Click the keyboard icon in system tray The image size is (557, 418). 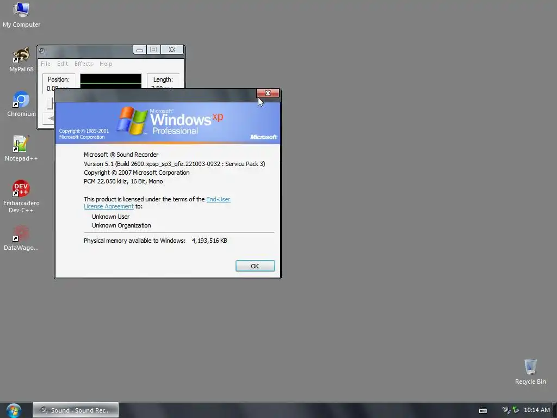[483, 410]
